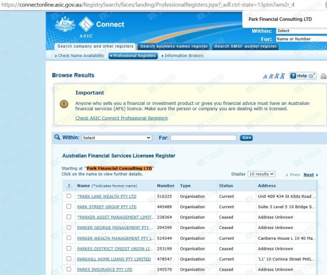
Task: Open PARKER ASSET MANAGEMENT LIMIT details
Action: (116, 217)
